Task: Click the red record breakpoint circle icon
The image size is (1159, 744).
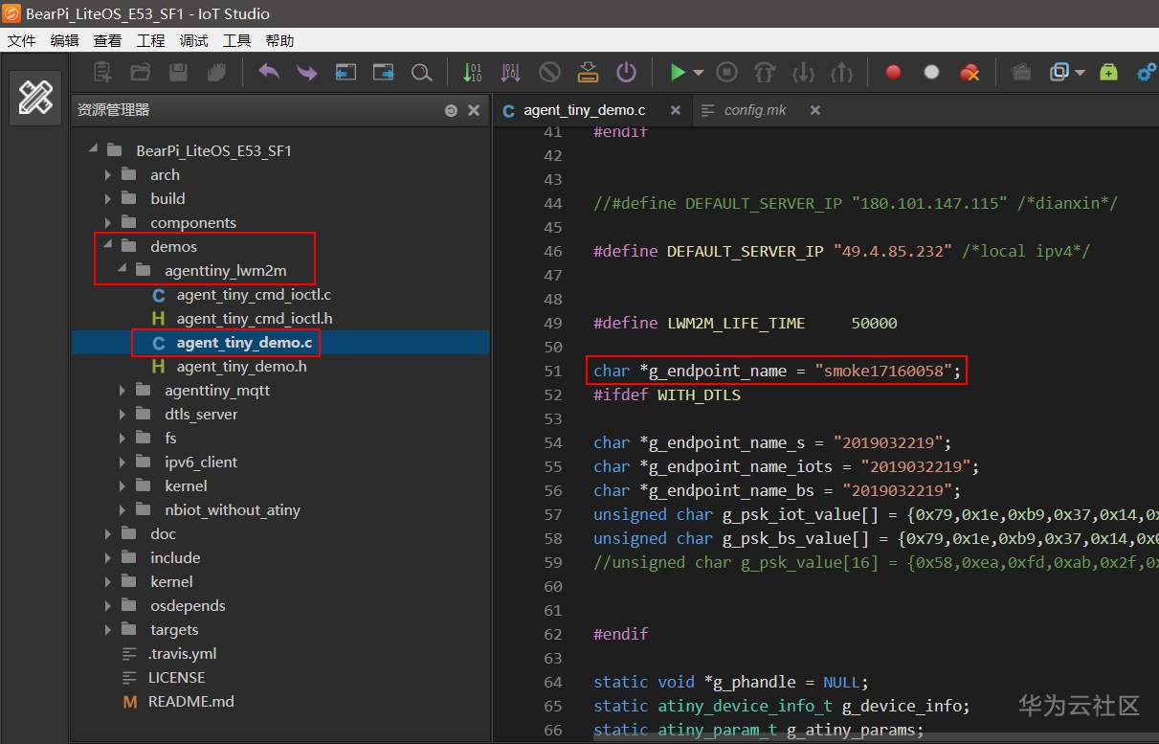Action: pyautogui.click(x=893, y=72)
